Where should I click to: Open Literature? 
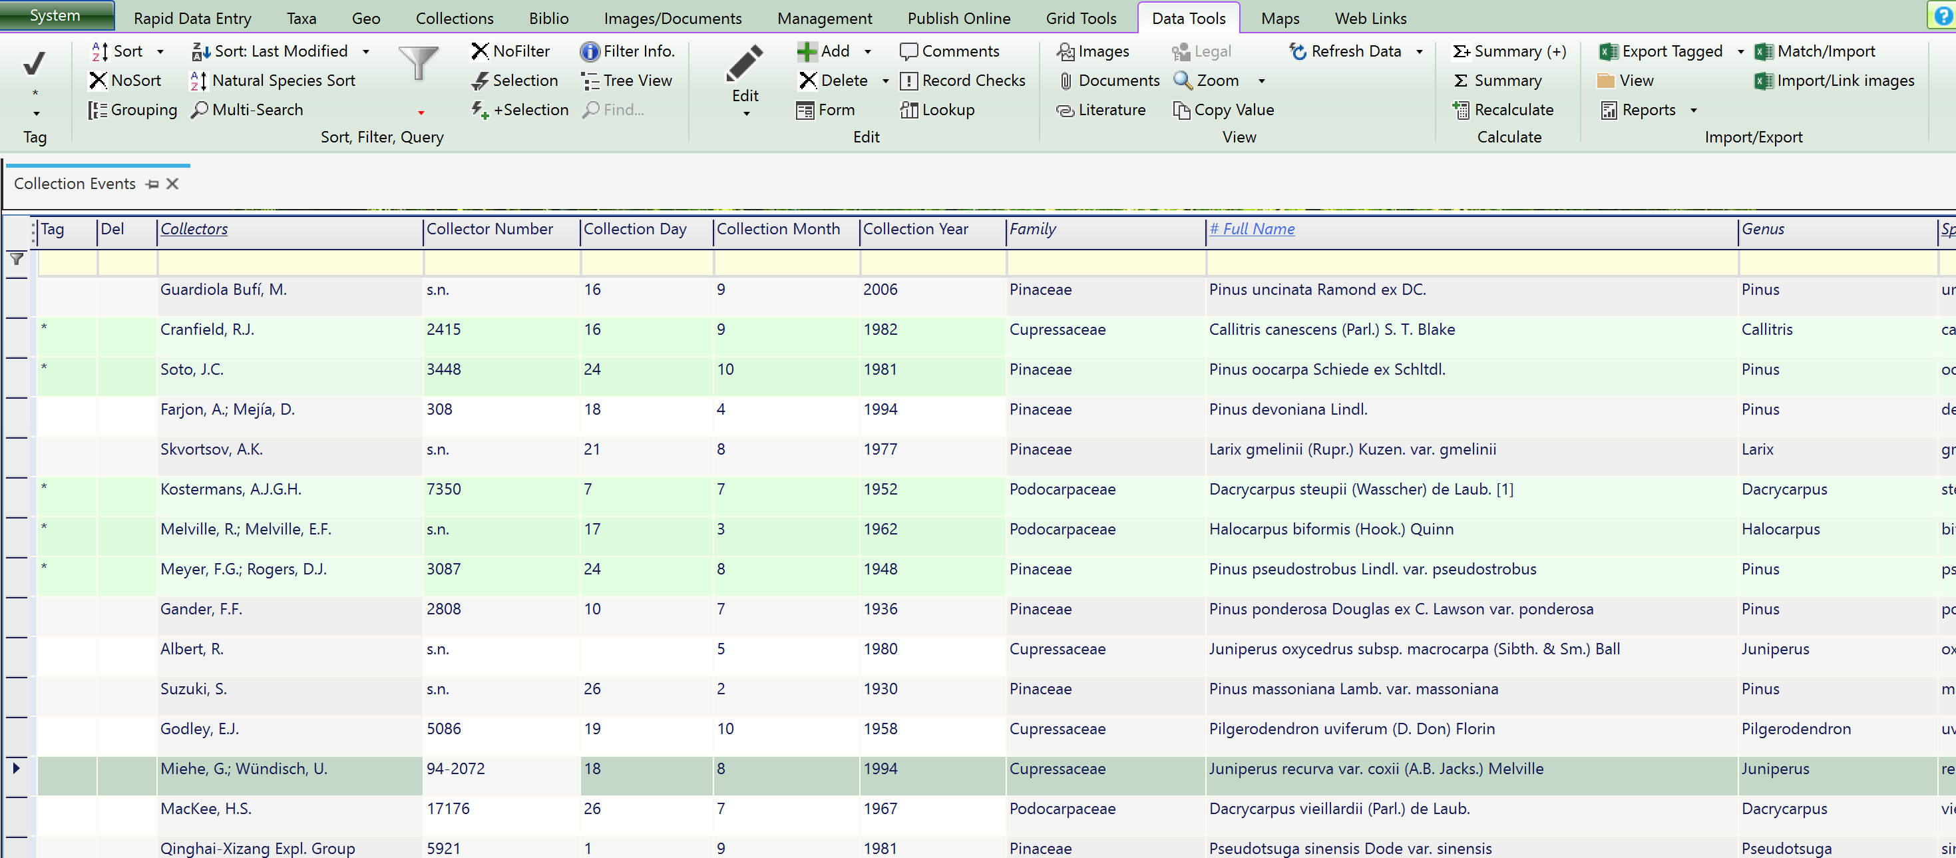coord(1101,110)
